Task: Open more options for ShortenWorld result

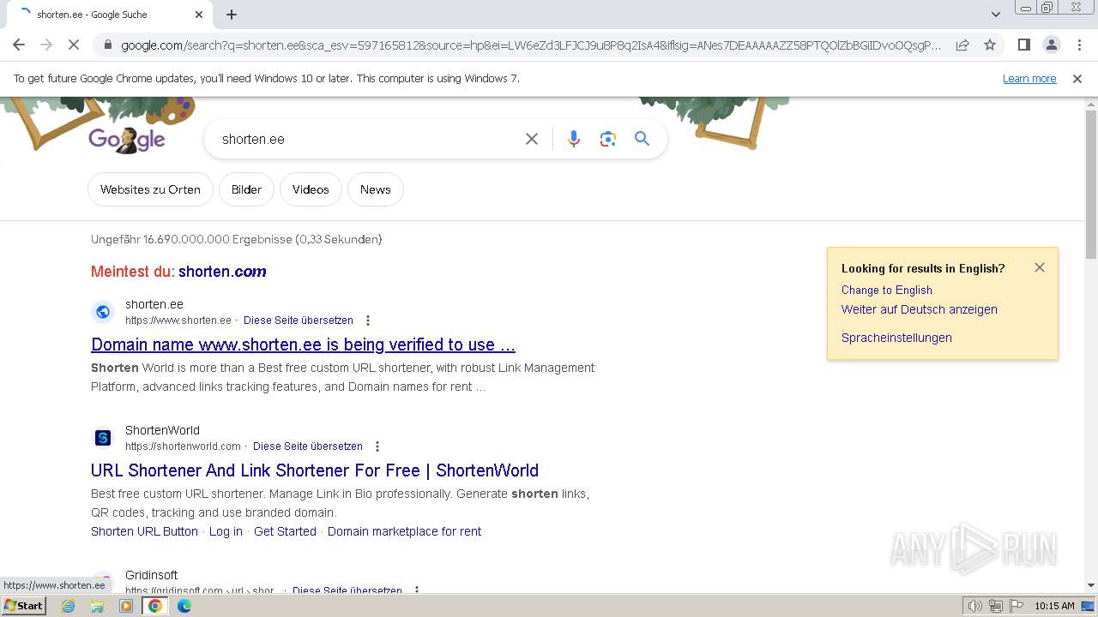Action: click(377, 446)
